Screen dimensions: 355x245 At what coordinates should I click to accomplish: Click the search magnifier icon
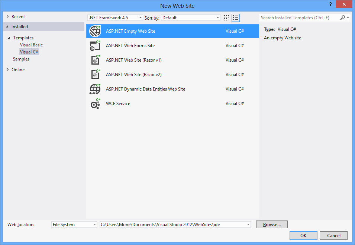343,17
